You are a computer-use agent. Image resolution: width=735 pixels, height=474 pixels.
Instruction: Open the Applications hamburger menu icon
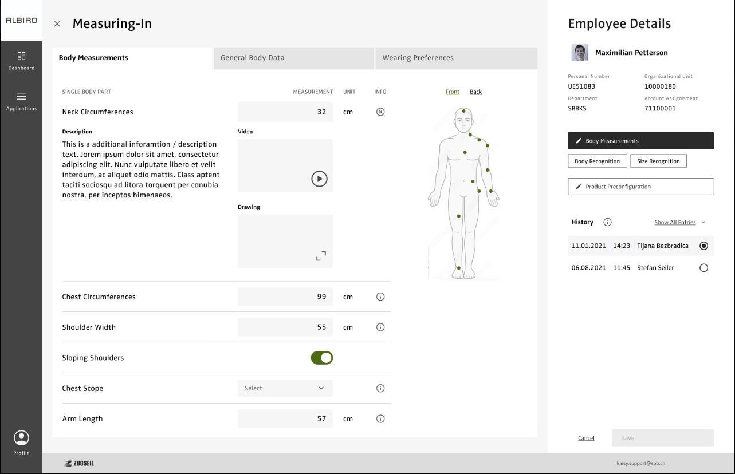21,97
